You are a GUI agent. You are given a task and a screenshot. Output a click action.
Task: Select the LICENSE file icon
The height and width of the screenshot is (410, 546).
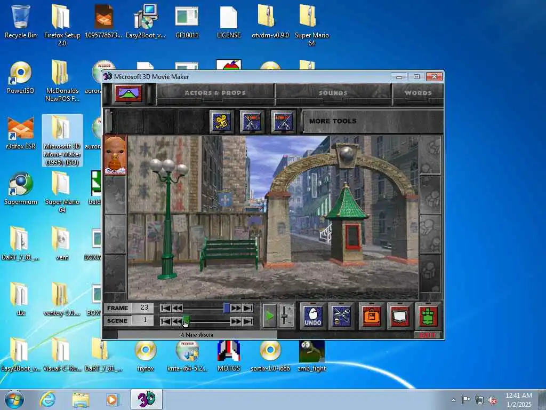[x=228, y=21]
